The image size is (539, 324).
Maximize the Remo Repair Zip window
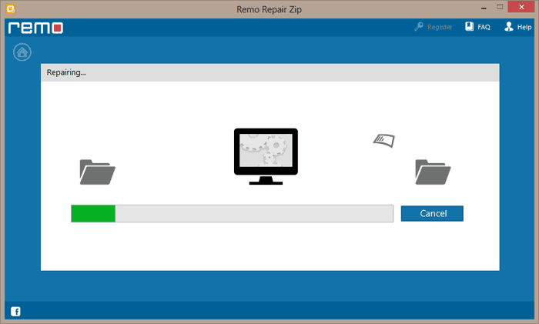(500, 7)
